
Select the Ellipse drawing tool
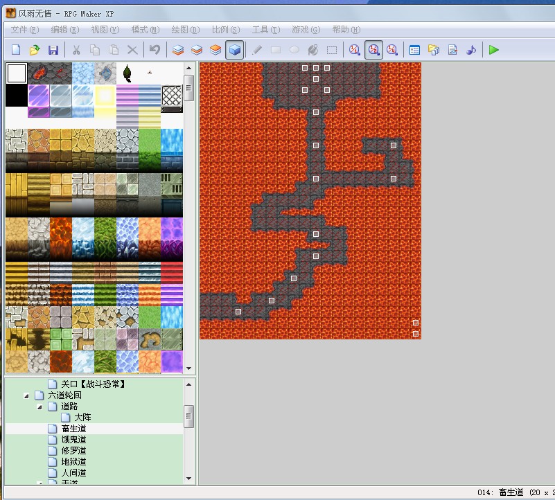click(294, 50)
